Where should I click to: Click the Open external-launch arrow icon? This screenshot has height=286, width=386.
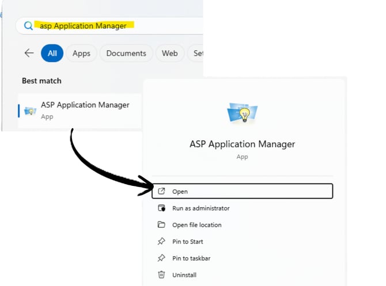[x=161, y=192]
